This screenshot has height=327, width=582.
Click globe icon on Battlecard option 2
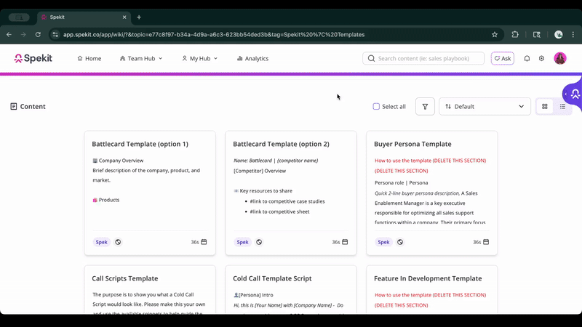[259, 242]
